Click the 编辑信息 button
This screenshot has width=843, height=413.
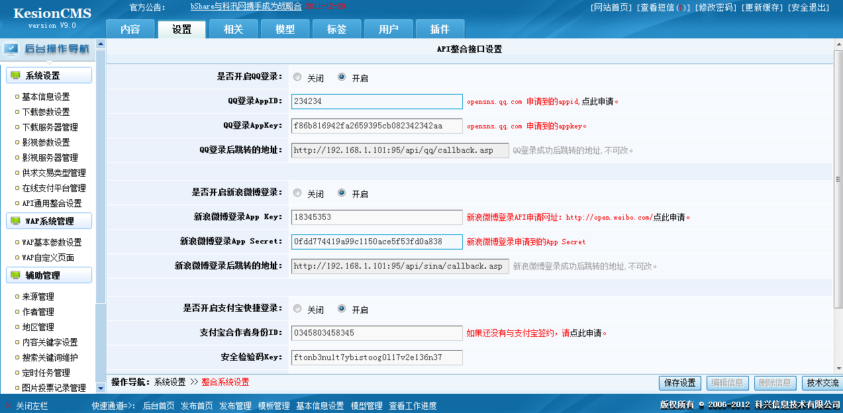click(x=727, y=383)
